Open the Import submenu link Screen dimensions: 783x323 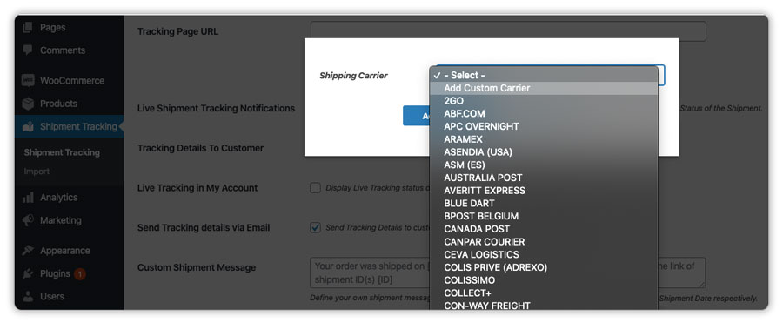tap(37, 172)
